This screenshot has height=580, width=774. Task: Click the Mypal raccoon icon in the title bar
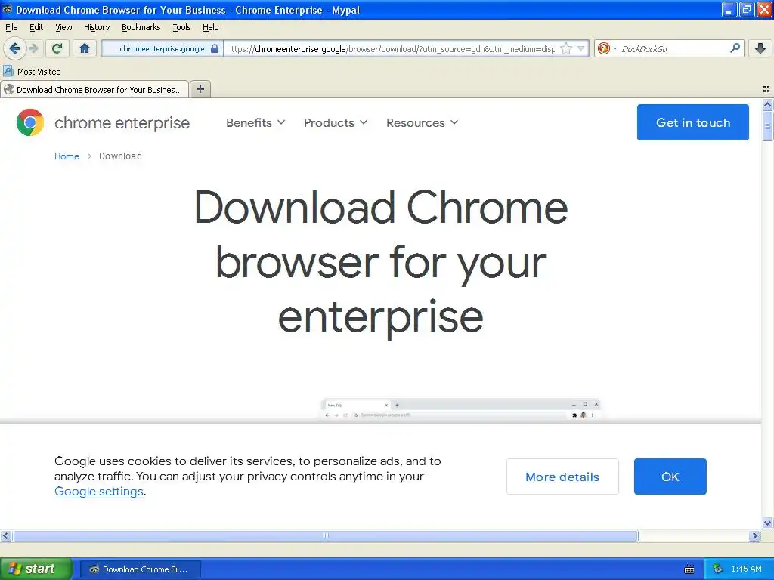(8, 9)
